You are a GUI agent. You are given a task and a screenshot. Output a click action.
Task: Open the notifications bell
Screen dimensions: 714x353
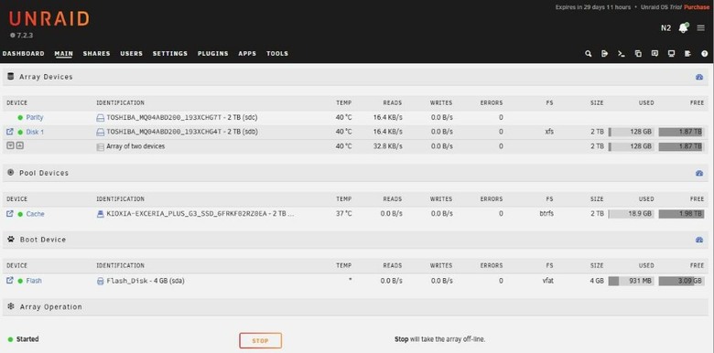pos(683,27)
